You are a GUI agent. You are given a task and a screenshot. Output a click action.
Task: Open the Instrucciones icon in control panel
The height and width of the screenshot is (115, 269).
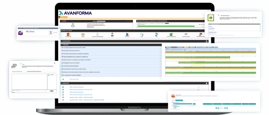68,34
